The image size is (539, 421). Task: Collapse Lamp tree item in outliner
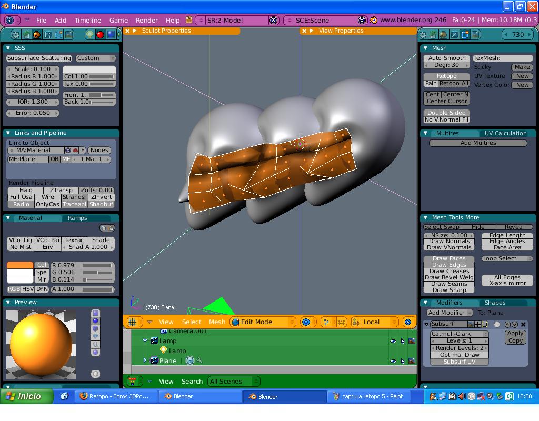(x=145, y=340)
